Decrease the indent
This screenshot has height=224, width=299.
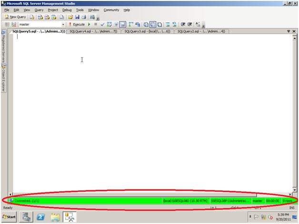coord(183,24)
